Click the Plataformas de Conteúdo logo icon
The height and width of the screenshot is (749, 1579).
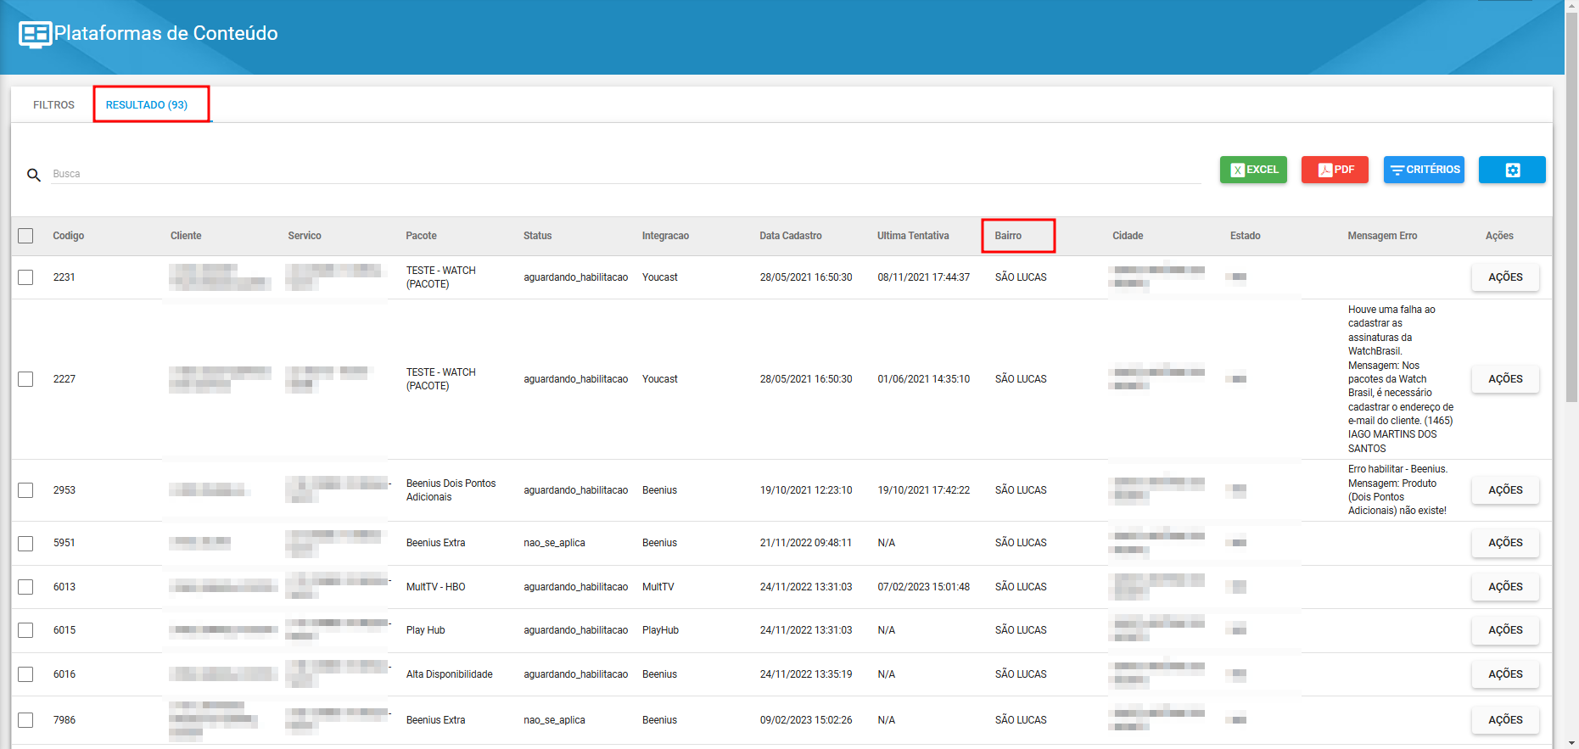point(35,34)
